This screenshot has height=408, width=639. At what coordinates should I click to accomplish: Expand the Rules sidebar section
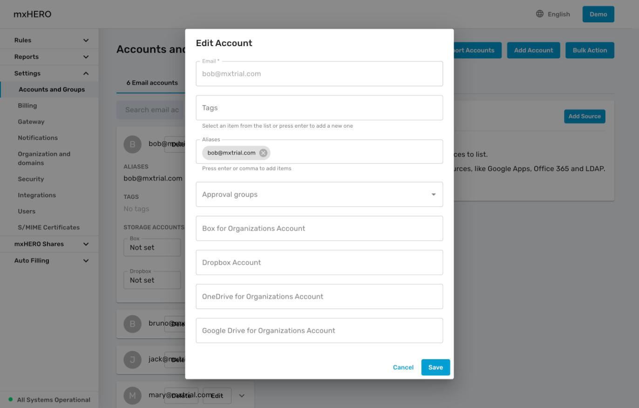[49, 41]
